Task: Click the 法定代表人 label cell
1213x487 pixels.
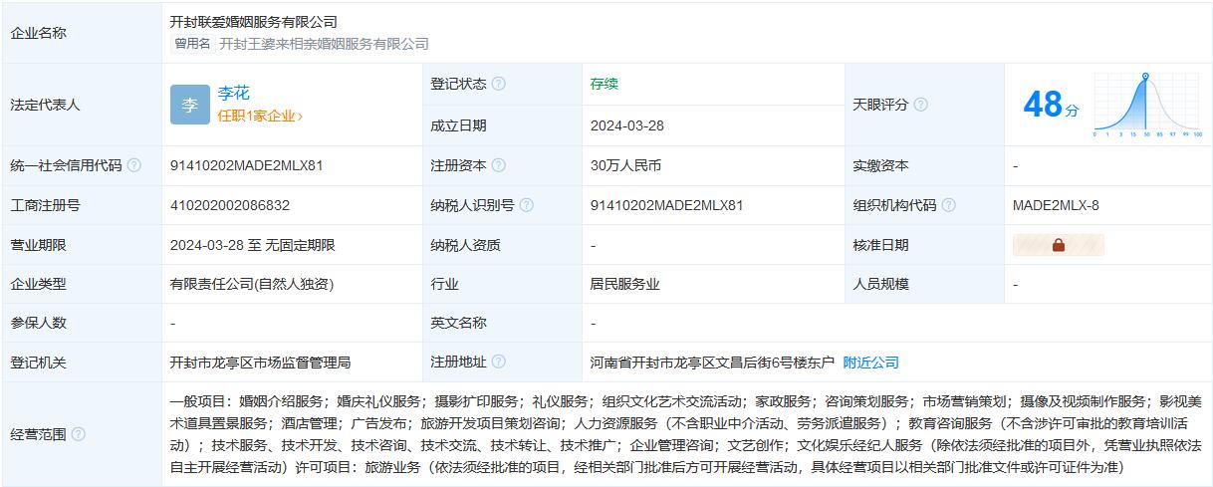Action: click(82, 105)
